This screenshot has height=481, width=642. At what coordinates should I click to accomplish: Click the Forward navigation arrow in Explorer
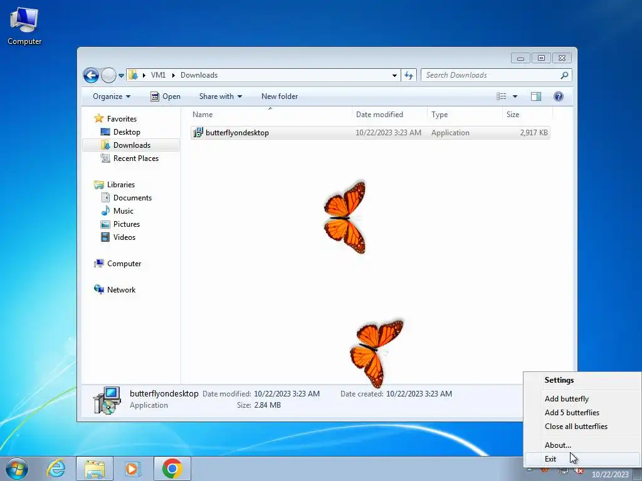click(x=108, y=75)
